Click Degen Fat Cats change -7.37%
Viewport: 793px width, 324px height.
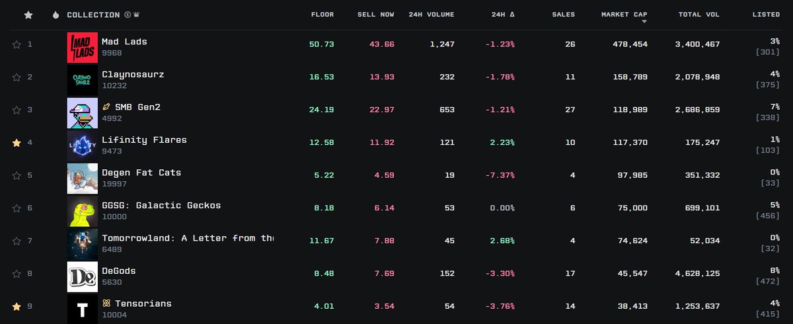[499, 175]
